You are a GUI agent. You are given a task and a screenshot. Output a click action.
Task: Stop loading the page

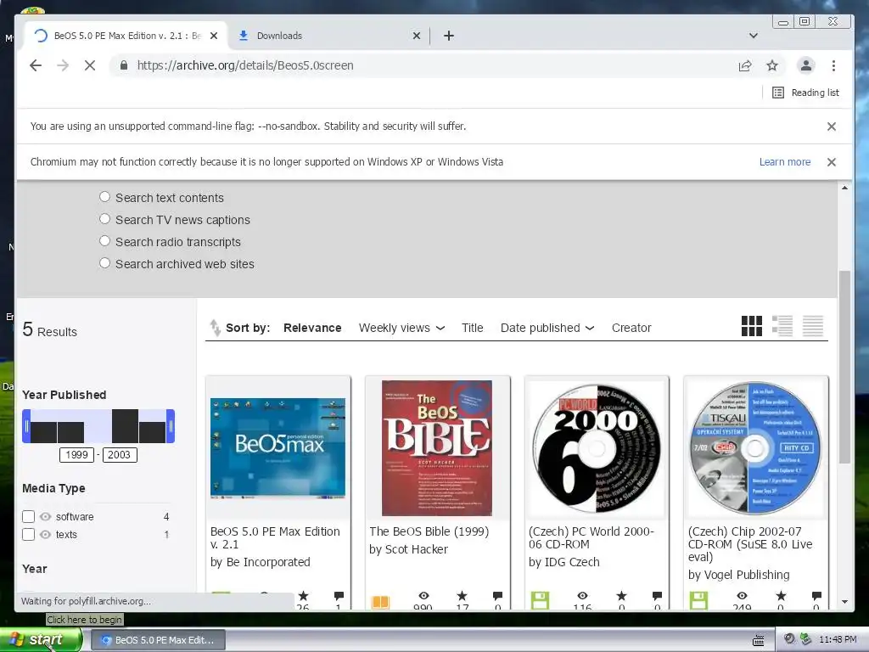[90, 65]
